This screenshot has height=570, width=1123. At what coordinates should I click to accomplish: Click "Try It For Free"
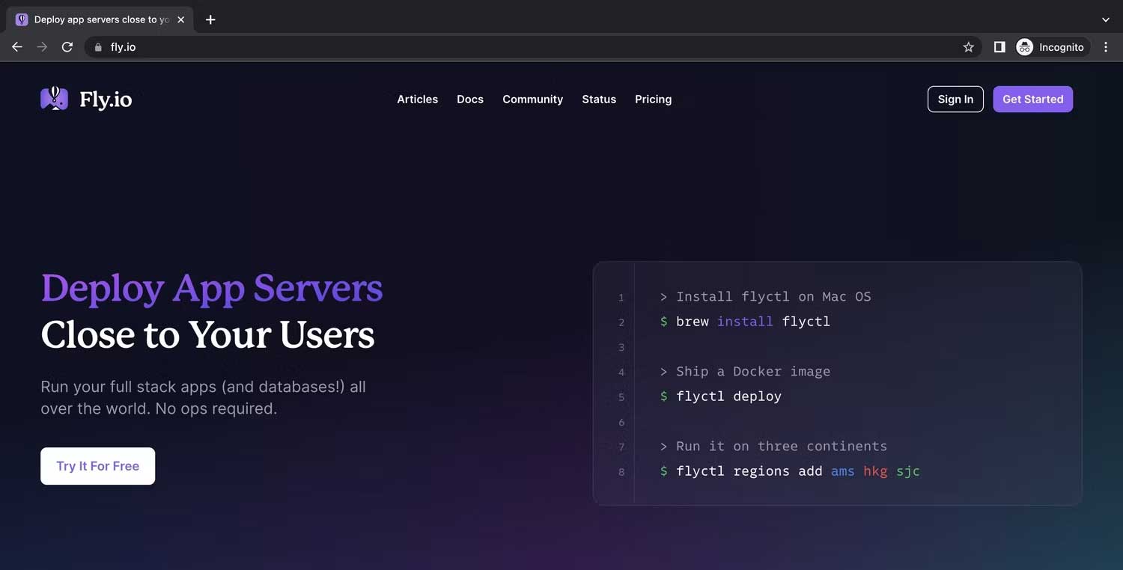[x=97, y=465]
